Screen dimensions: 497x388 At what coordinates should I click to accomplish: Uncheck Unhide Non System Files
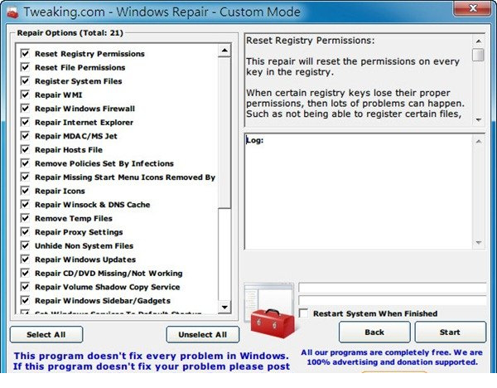(25, 245)
